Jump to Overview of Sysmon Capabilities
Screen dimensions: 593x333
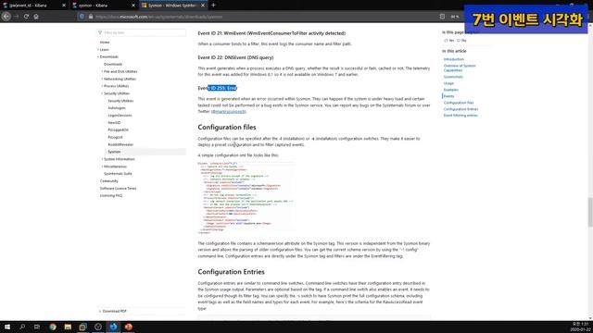[460, 68]
